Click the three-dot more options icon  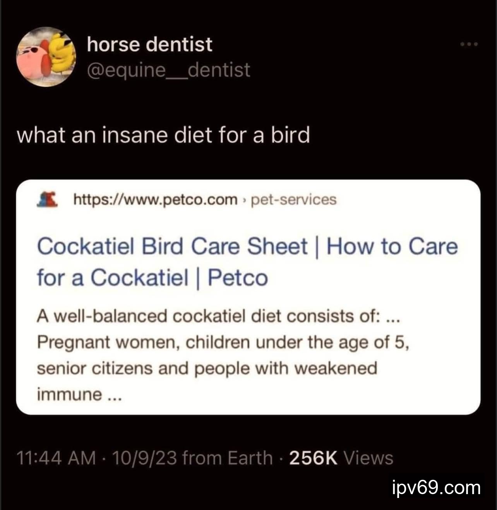point(469,44)
